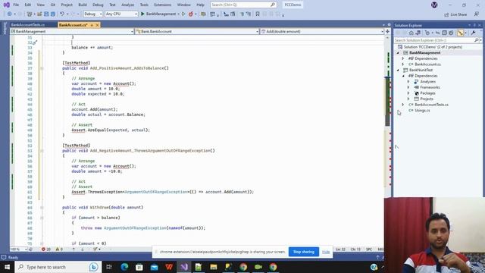Click the New Project toolbar icon
This screenshot has width=485, height=273.
(x=30, y=14)
